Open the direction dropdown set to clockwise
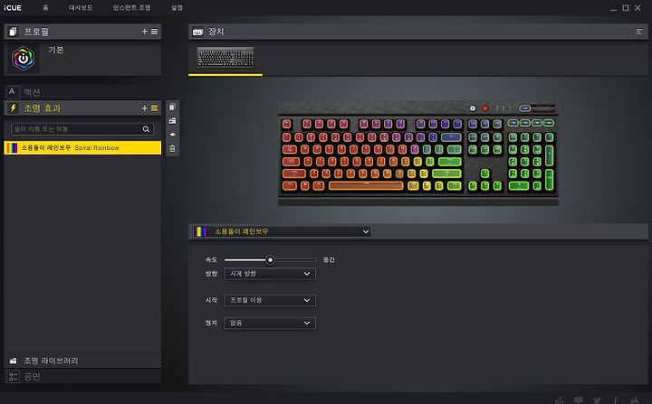The width and height of the screenshot is (652, 404). click(270, 274)
